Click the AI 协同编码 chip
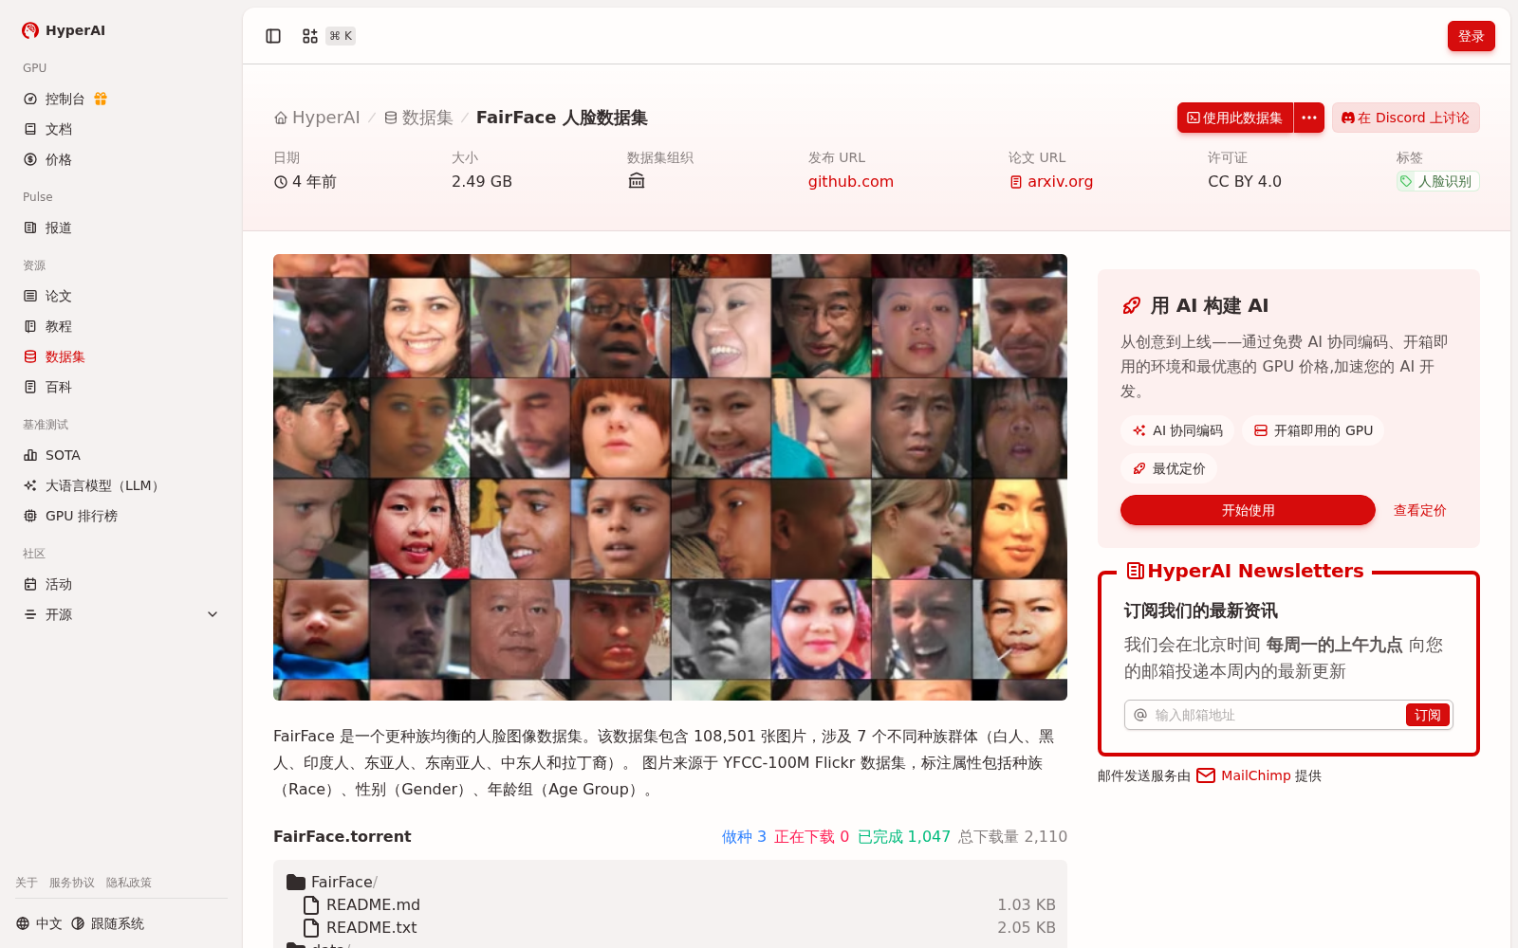 tap(1177, 430)
